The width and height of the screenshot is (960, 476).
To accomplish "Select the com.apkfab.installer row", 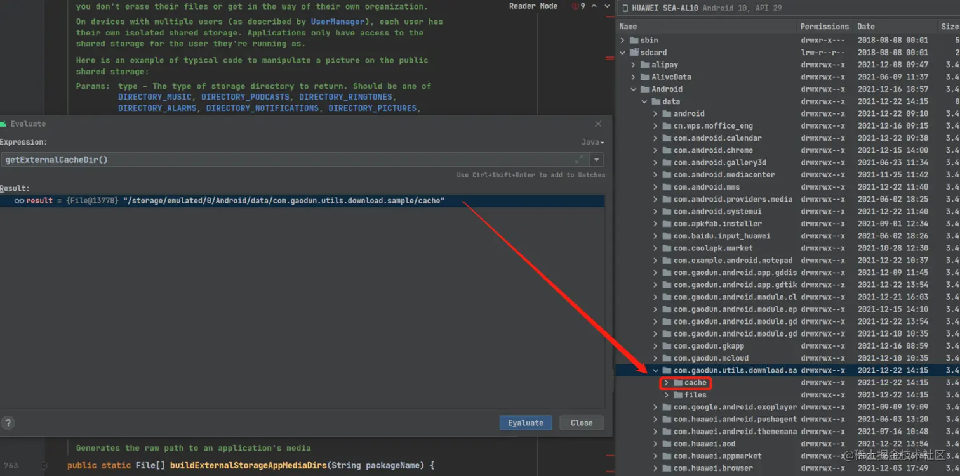I will point(788,224).
